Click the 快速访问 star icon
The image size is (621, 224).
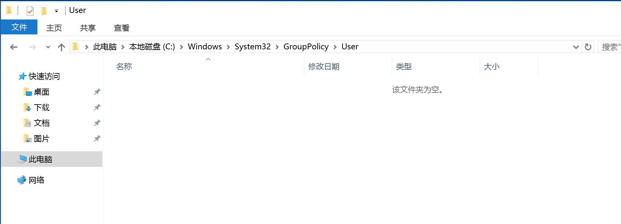tap(22, 76)
